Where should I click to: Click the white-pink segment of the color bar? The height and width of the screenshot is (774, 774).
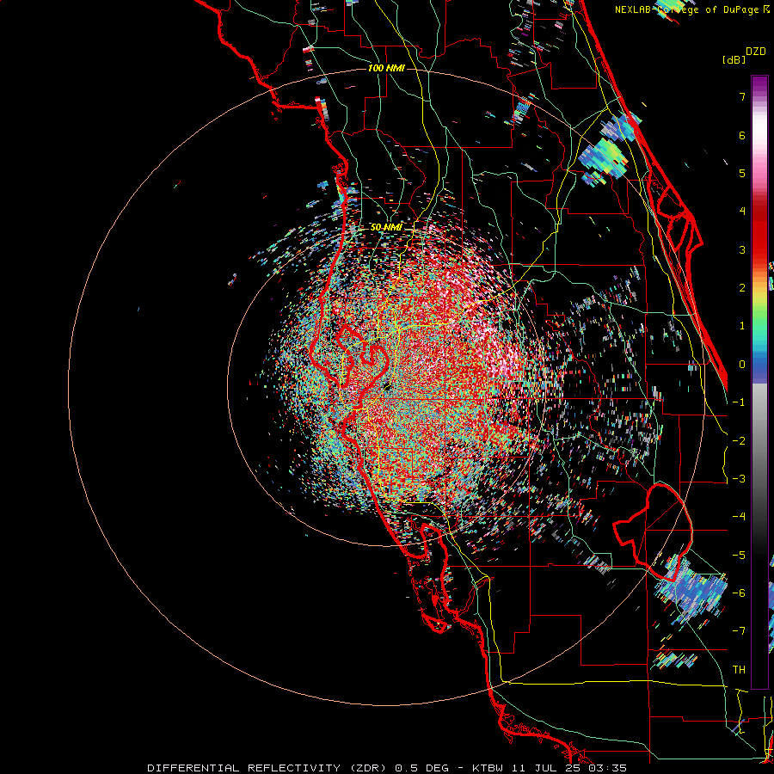(759, 134)
